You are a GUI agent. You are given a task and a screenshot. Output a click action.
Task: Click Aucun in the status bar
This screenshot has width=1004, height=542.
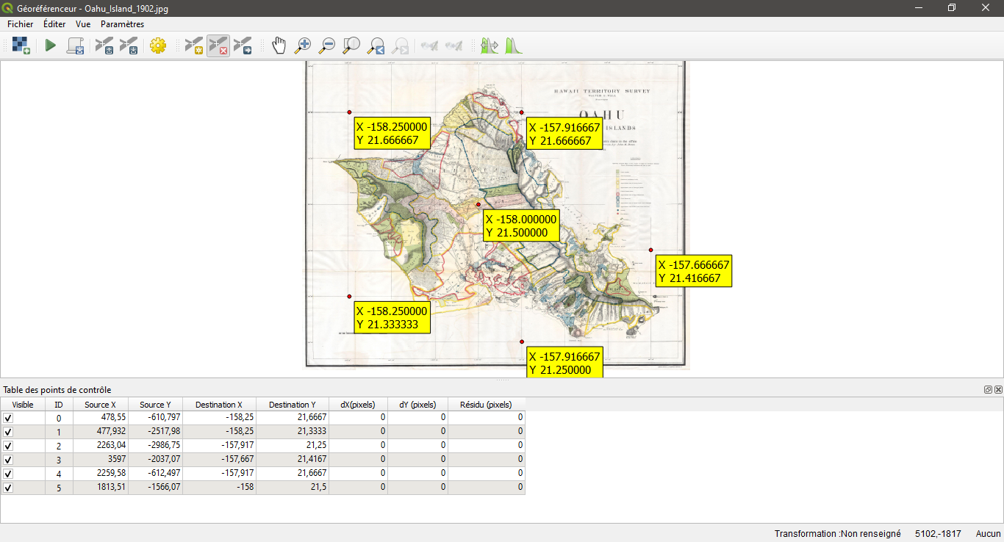click(988, 534)
